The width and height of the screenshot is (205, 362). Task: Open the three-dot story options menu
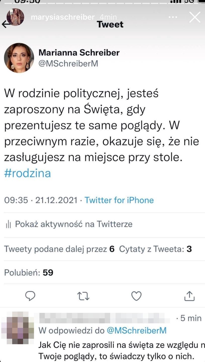[x=173, y=17]
